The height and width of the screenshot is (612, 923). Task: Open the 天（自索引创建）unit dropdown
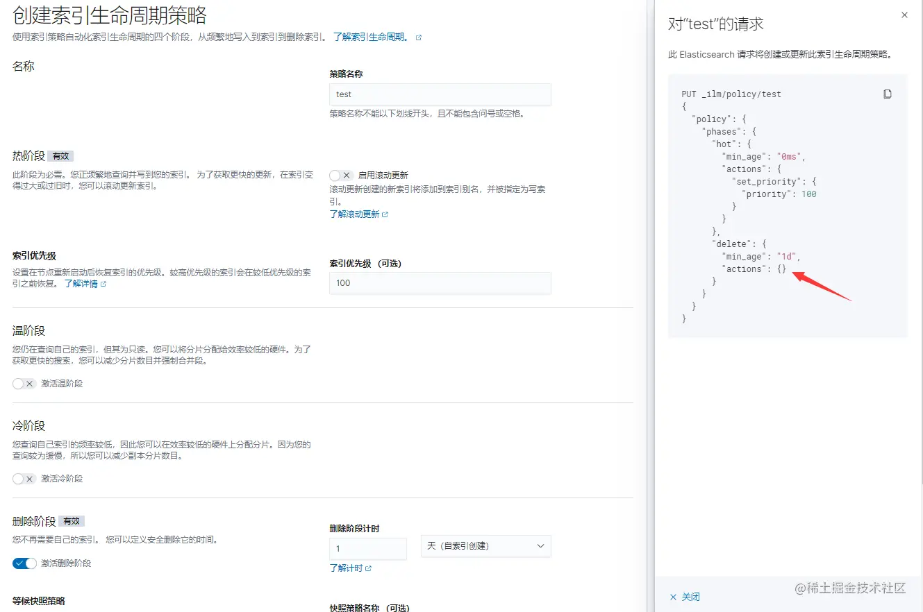[485, 546]
